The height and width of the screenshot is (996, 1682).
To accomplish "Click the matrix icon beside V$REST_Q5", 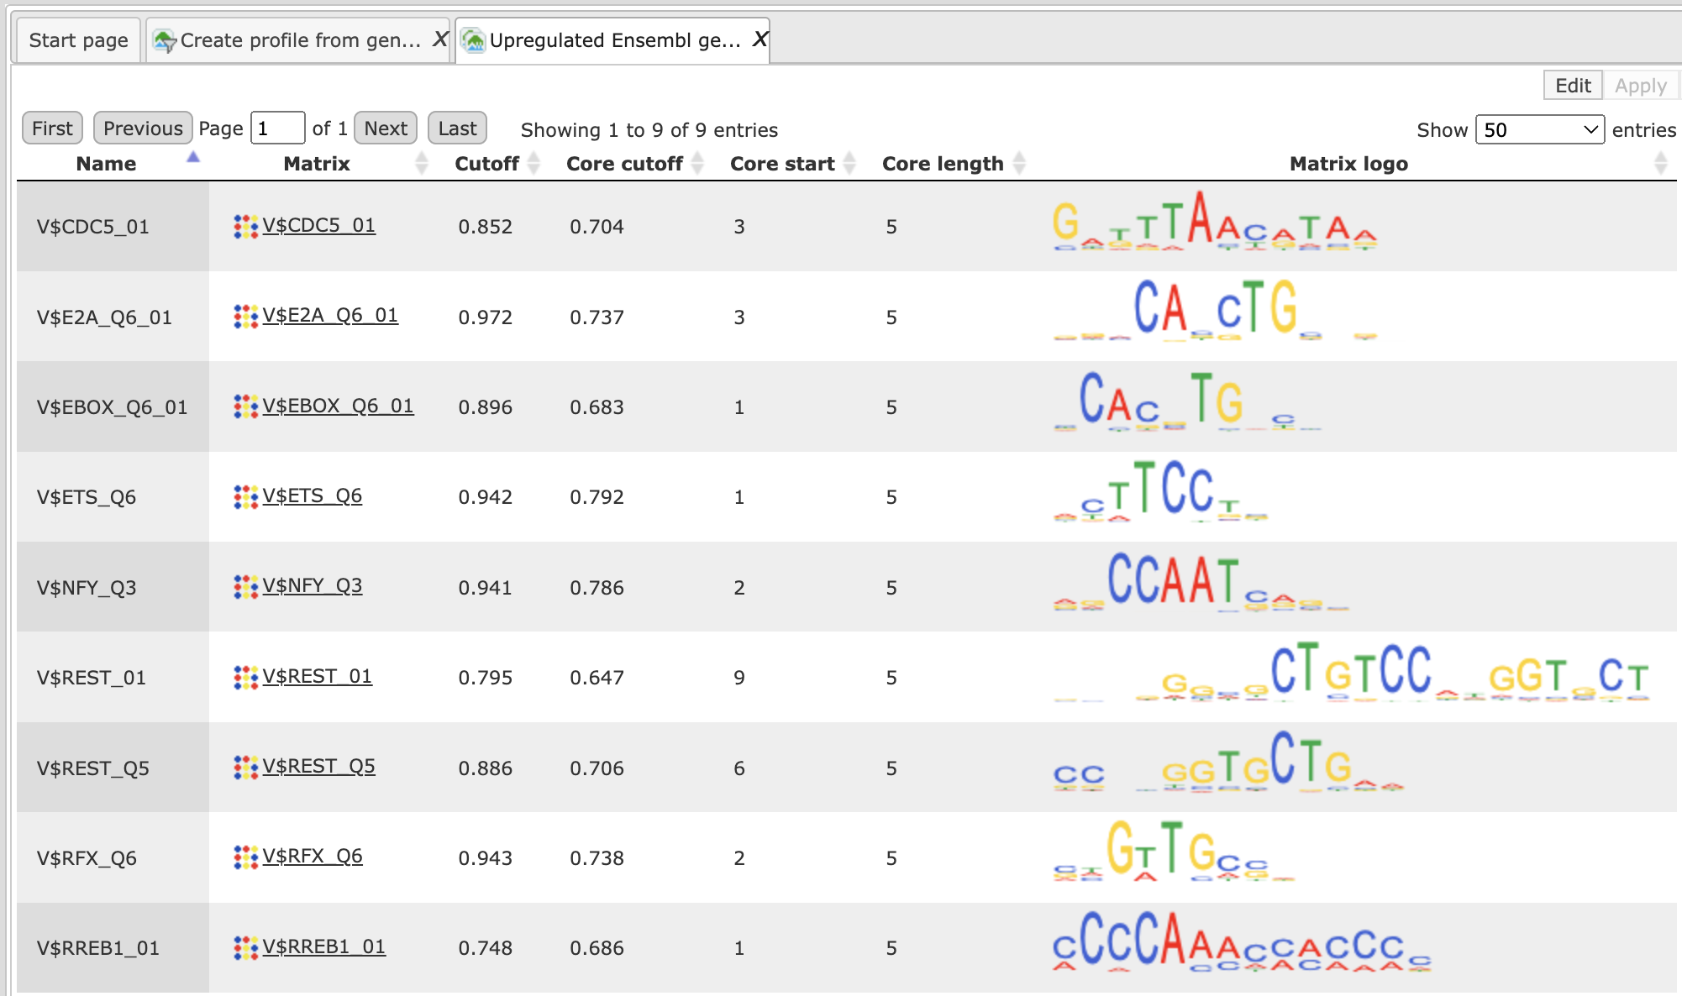I will point(245,767).
